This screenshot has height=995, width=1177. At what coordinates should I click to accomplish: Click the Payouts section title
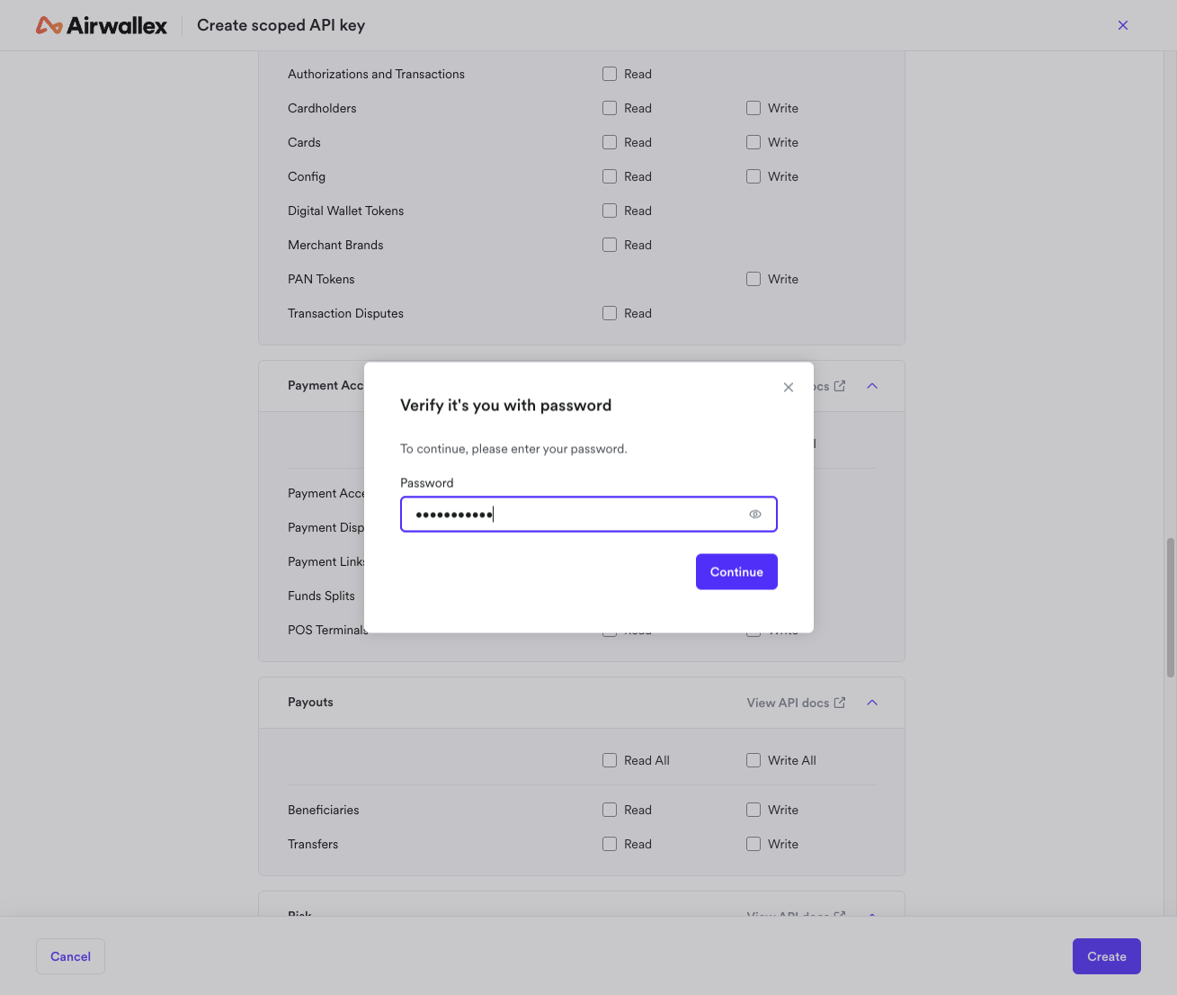pos(310,703)
